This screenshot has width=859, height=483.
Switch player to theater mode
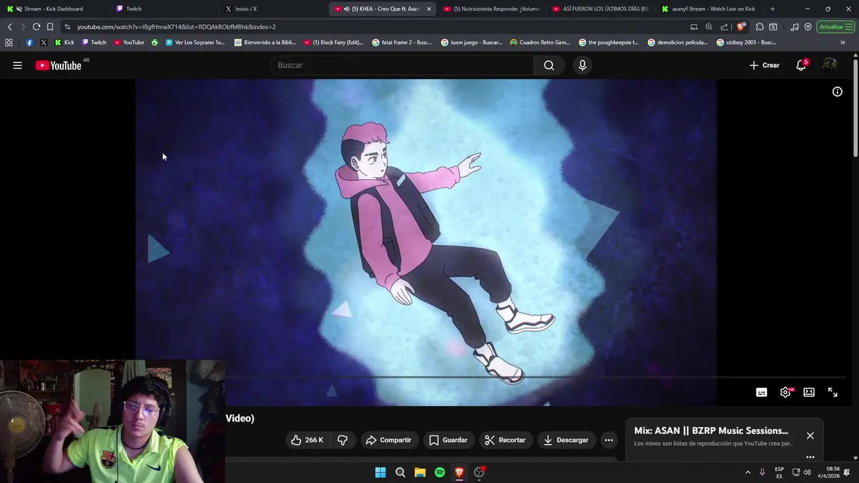809,392
